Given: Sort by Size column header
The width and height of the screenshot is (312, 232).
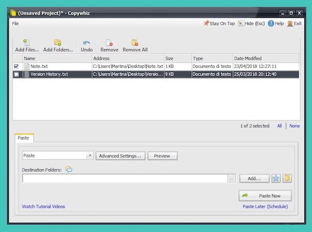Looking at the screenshot, I should pyautogui.click(x=178, y=58).
